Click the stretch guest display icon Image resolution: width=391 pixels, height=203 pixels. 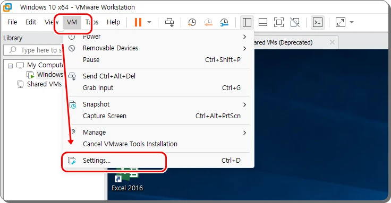click(x=341, y=22)
